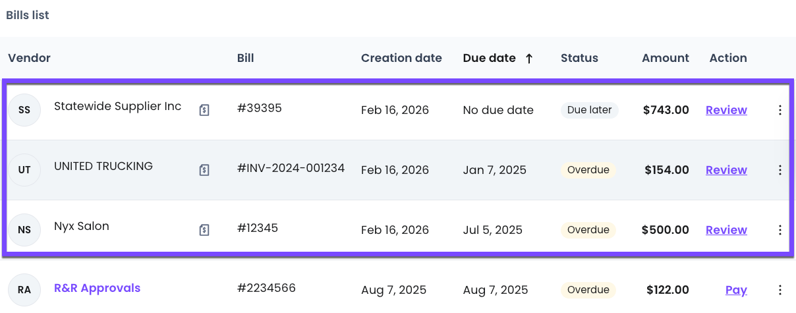The height and width of the screenshot is (313, 796).
Task: Open the R&R Approvals vendor link
Action: [97, 288]
